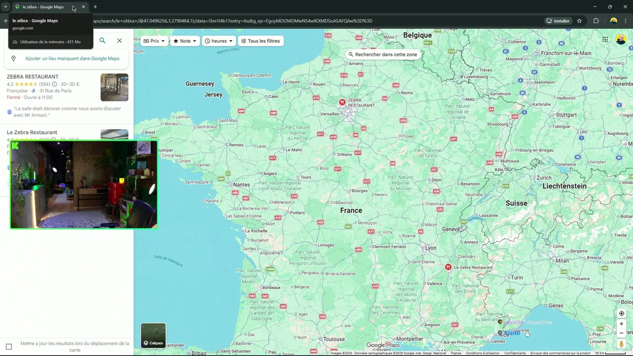Click the search magnifier icon in Maps panel
633x356 pixels.
tap(102, 41)
